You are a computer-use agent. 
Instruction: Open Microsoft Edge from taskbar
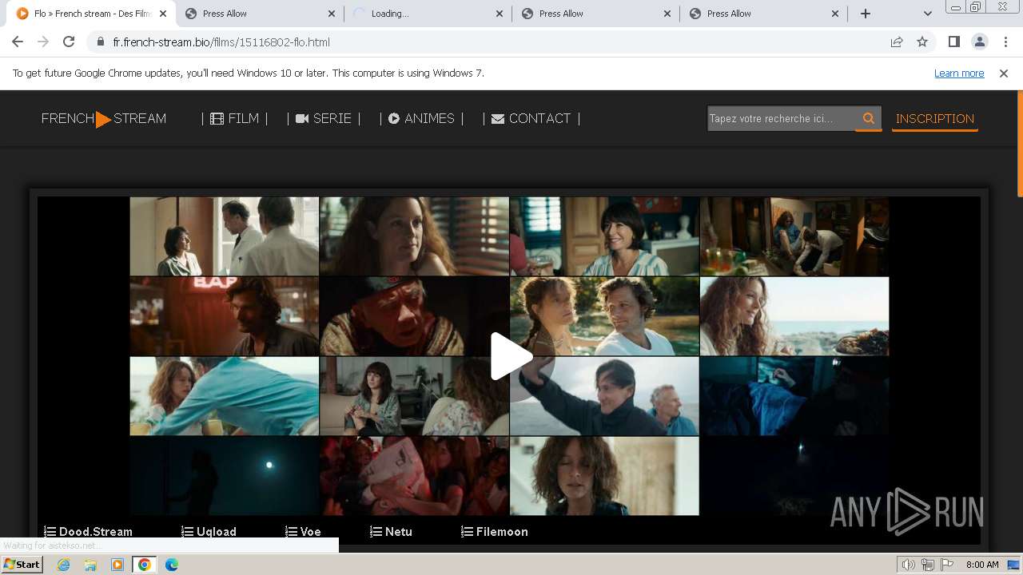click(x=172, y=565)
